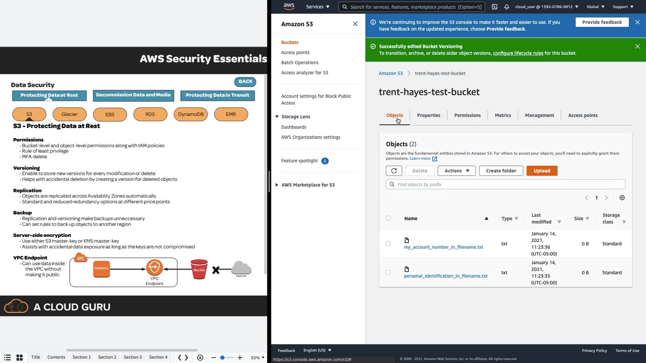Open the notifications bell
This screenshot has height=363, width=646.
506,7
